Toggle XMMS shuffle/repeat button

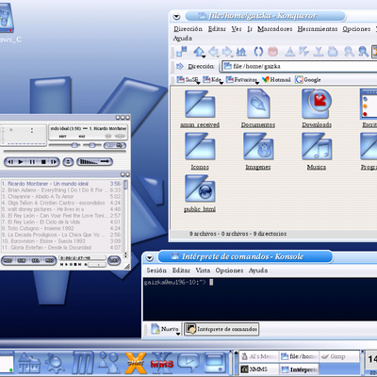(x=94, y=161)
